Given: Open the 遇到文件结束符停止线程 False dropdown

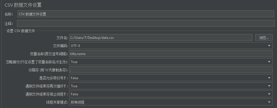Looking at the screenshot, I should [171, 94].
